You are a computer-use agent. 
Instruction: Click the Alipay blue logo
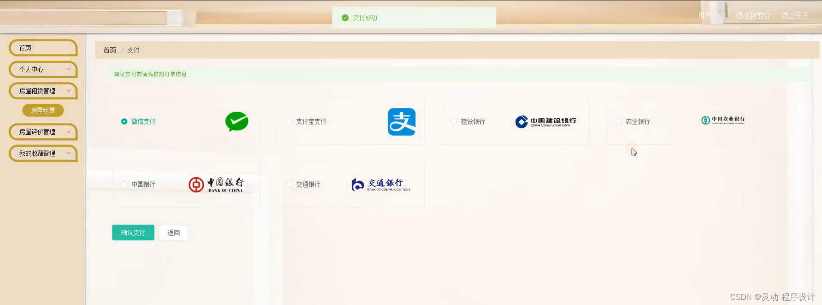(401, 122)
